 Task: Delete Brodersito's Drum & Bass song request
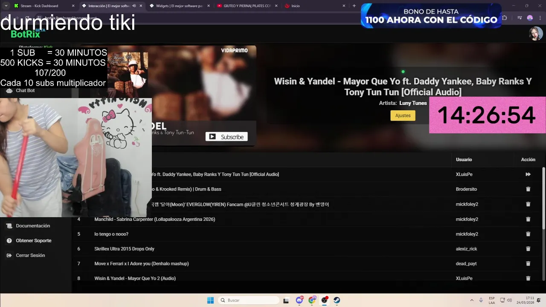pos(528,189)
